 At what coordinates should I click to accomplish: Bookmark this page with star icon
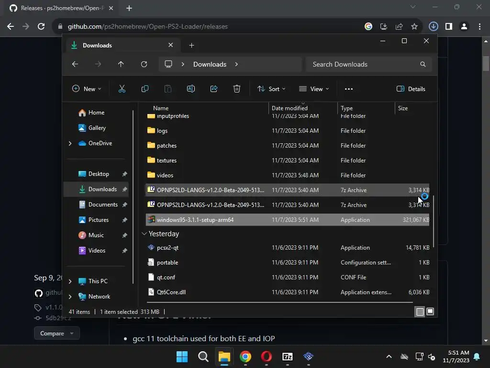click(x=414, y=27)
